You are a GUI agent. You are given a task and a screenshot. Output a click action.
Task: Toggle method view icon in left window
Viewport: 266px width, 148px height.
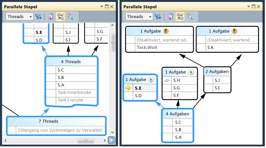click(50, 17)
